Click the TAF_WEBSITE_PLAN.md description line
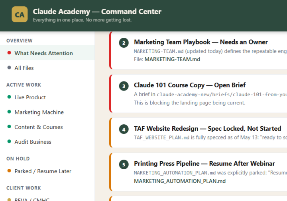The height and width of the screenshot is (201, 287). click(x=210, y=137)
